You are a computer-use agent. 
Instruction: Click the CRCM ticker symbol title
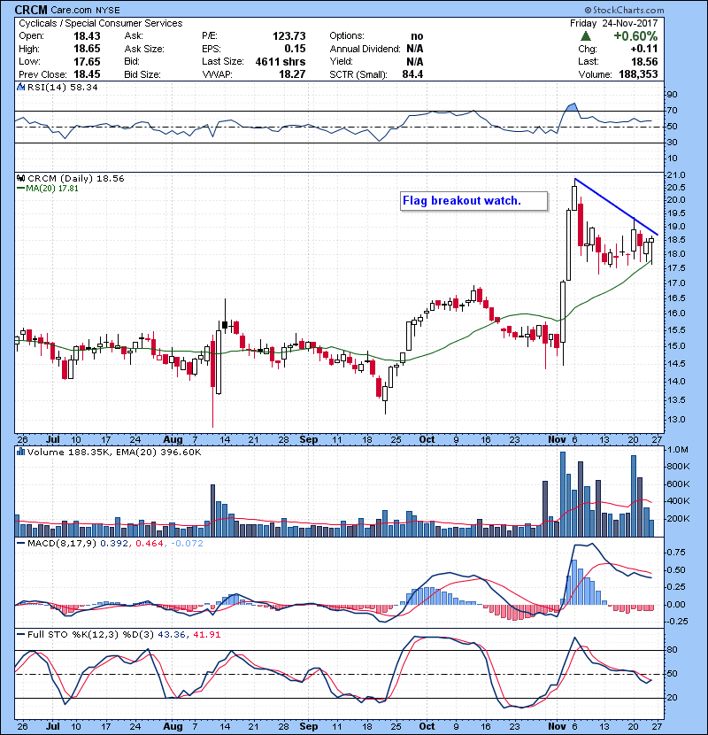[x=31, y=10]
